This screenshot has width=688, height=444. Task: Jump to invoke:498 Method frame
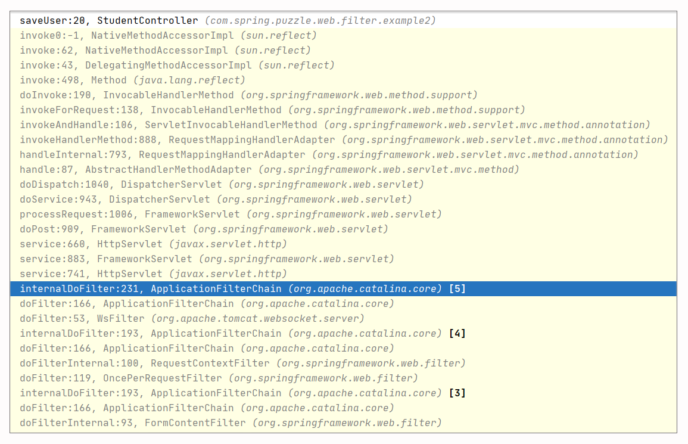132,80
